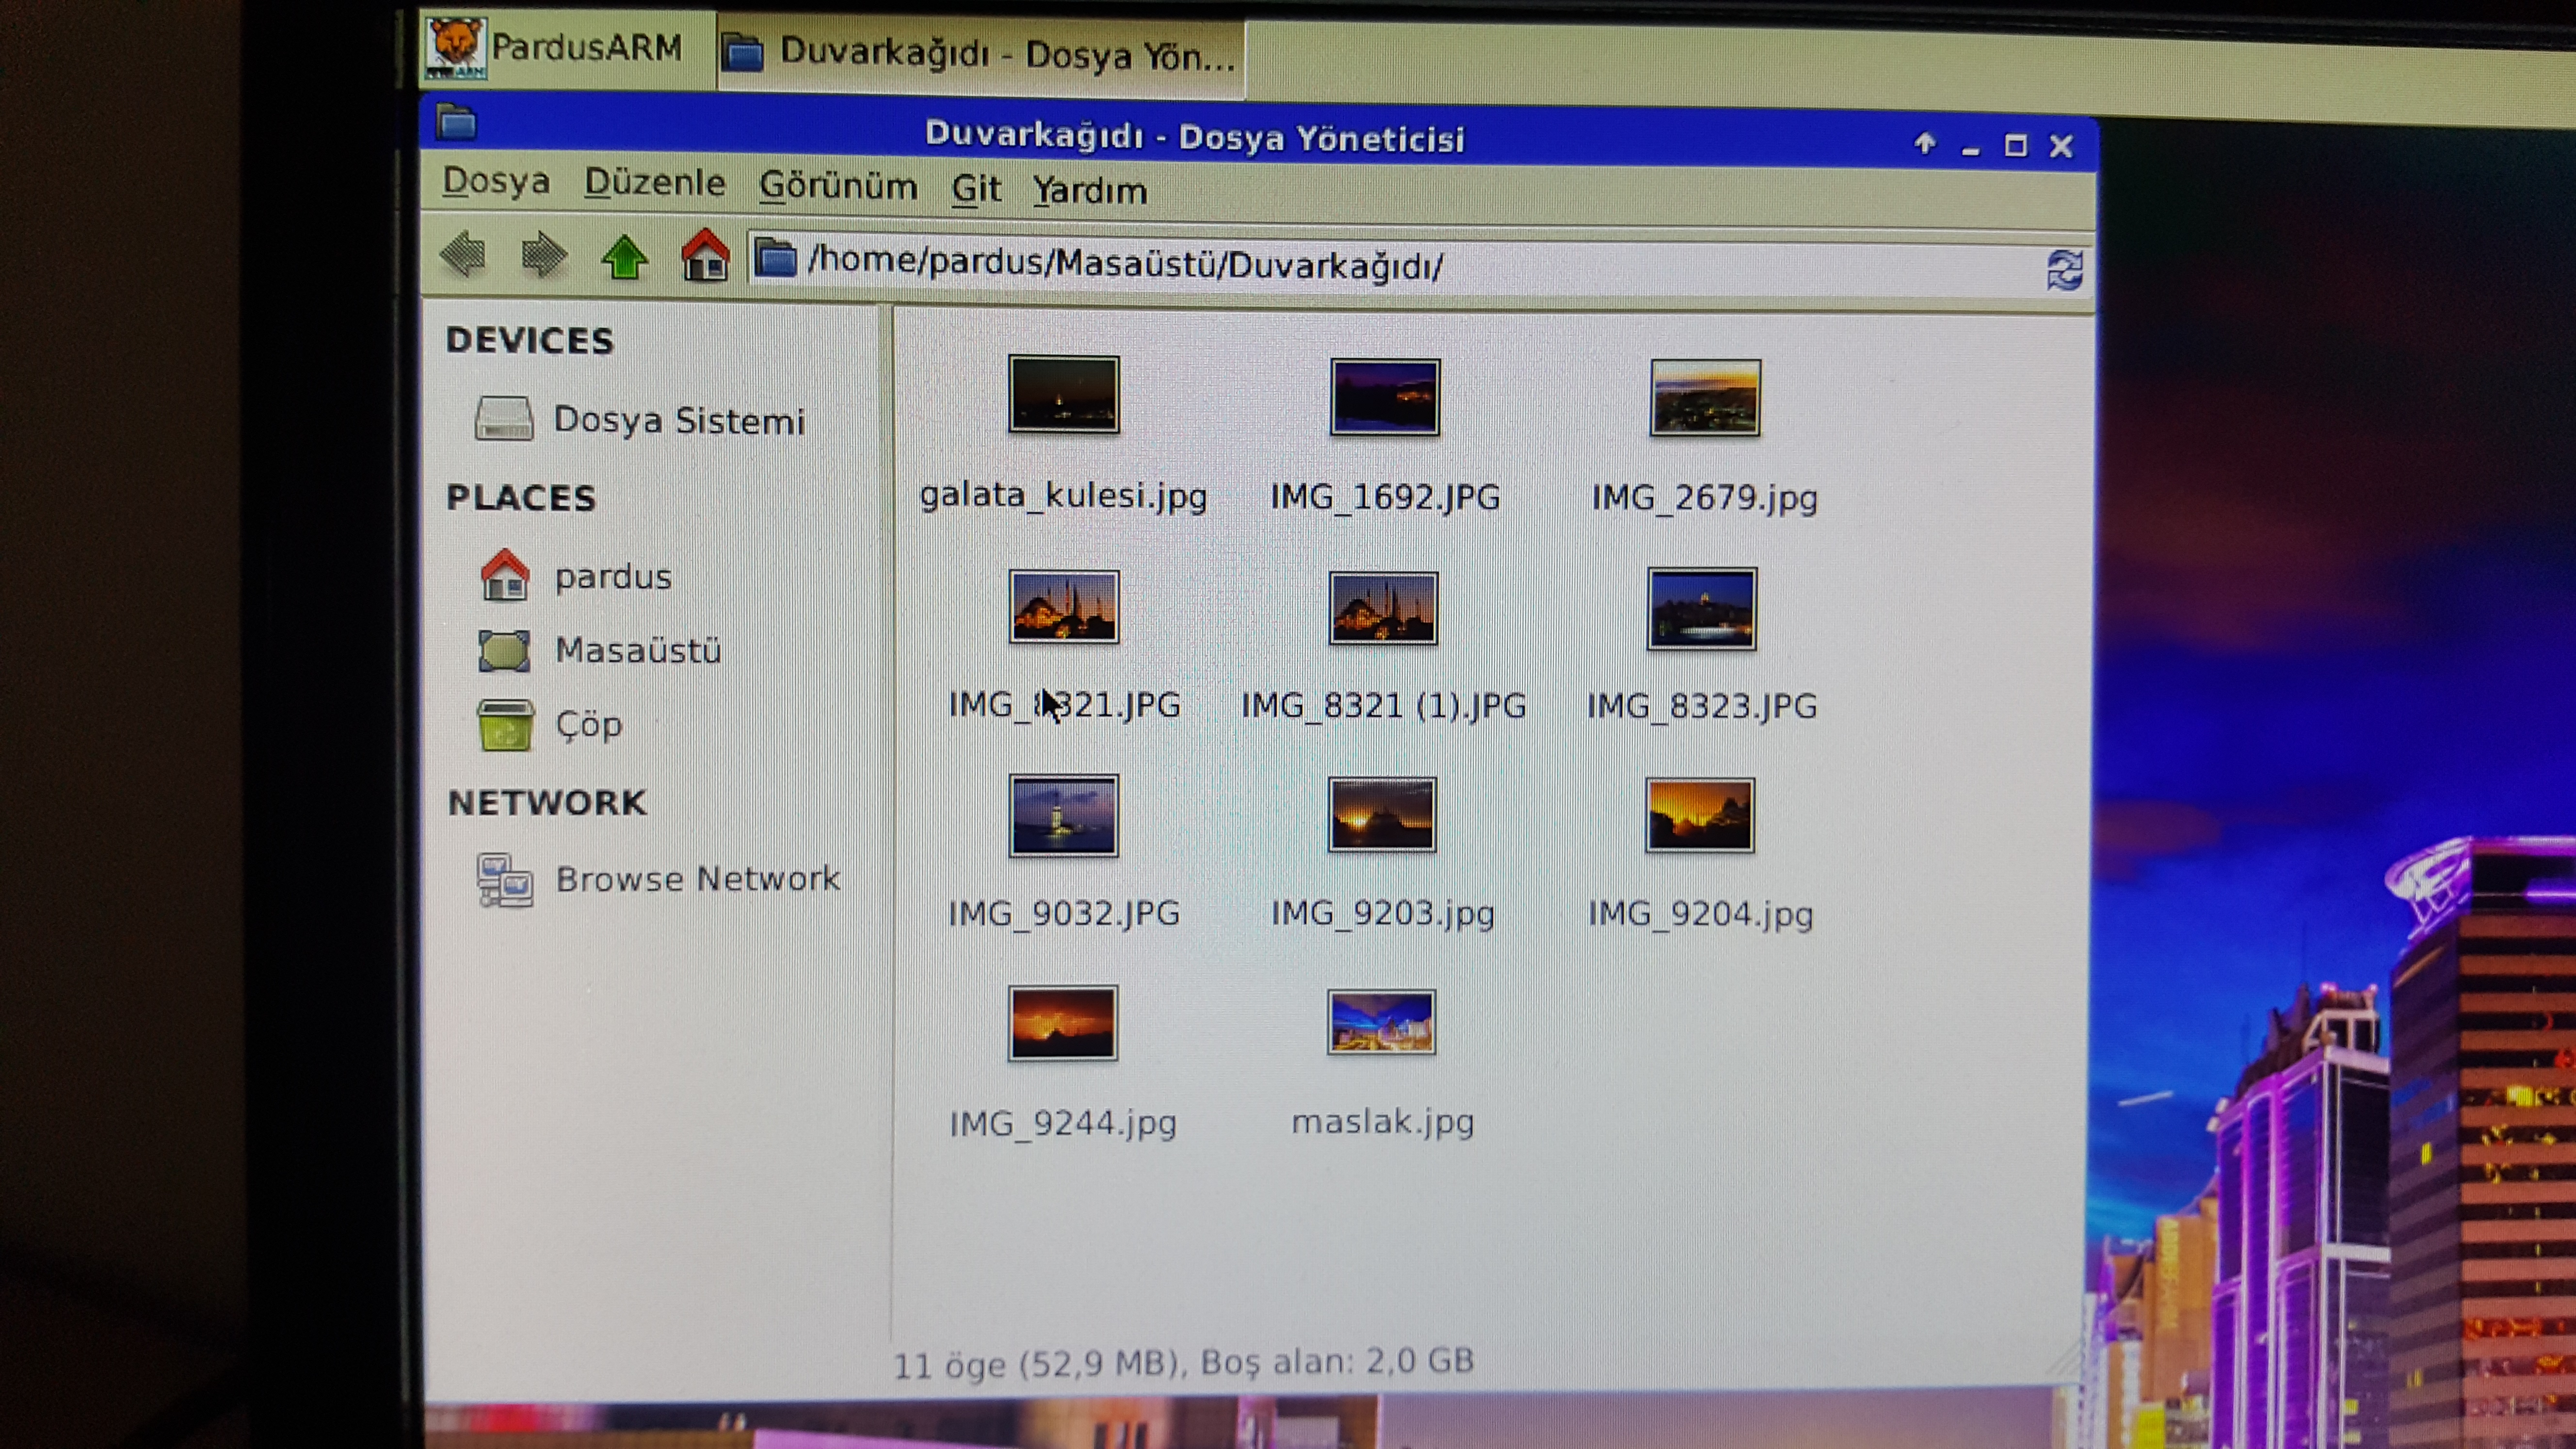Select the IMG_9204.jpg thumbnail
Viewport: 2576px width, 1449px height.
point(1700,816)
